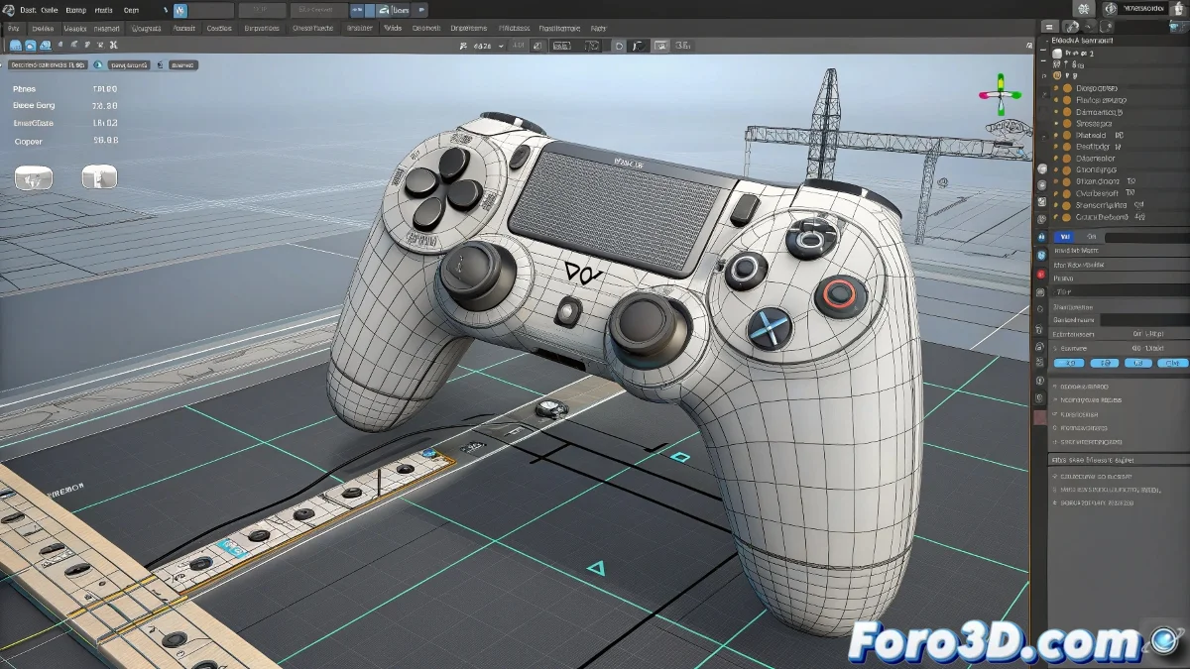
Task: Select the 'On' tab beside the blue Val tab
Action: pyautogui.click(x=1092, y=237)
